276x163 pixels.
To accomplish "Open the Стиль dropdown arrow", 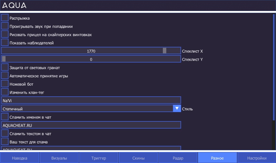I will [x=177, y=109].
